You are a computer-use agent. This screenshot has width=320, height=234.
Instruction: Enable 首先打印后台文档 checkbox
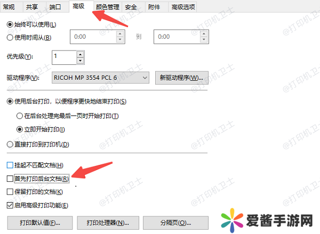click(10, 179)
